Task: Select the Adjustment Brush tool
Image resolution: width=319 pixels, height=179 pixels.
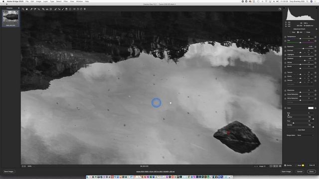Action: pos(63,9)
